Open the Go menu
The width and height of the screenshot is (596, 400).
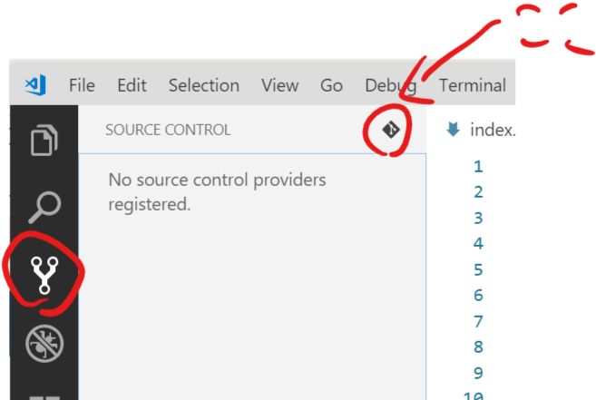(x=331, y=85)
